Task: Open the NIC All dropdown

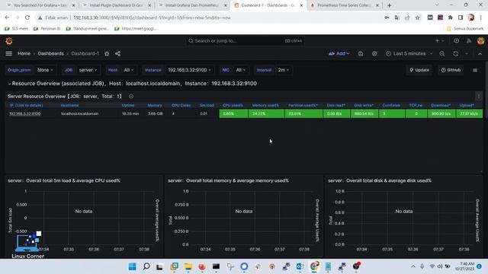Action: pyautogui.click(x=241, y=70)
